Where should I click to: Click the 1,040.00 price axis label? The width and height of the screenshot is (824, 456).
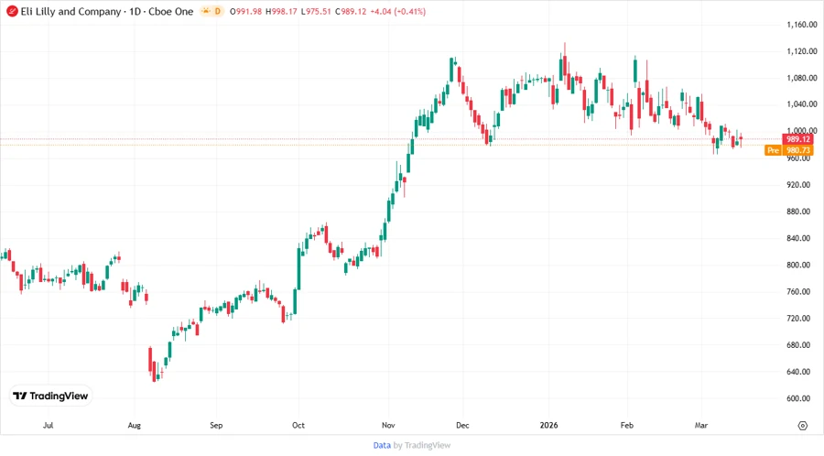point(801,104)
